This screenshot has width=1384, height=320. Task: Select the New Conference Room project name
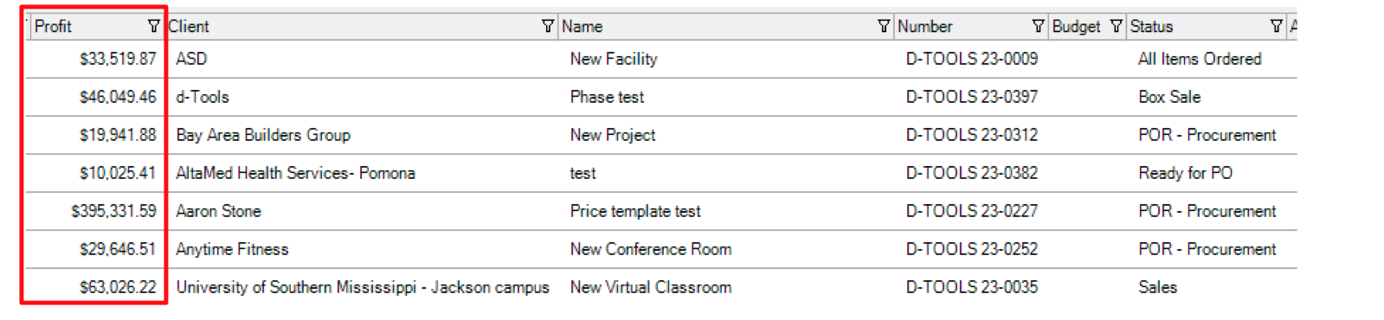pos(651,249)
